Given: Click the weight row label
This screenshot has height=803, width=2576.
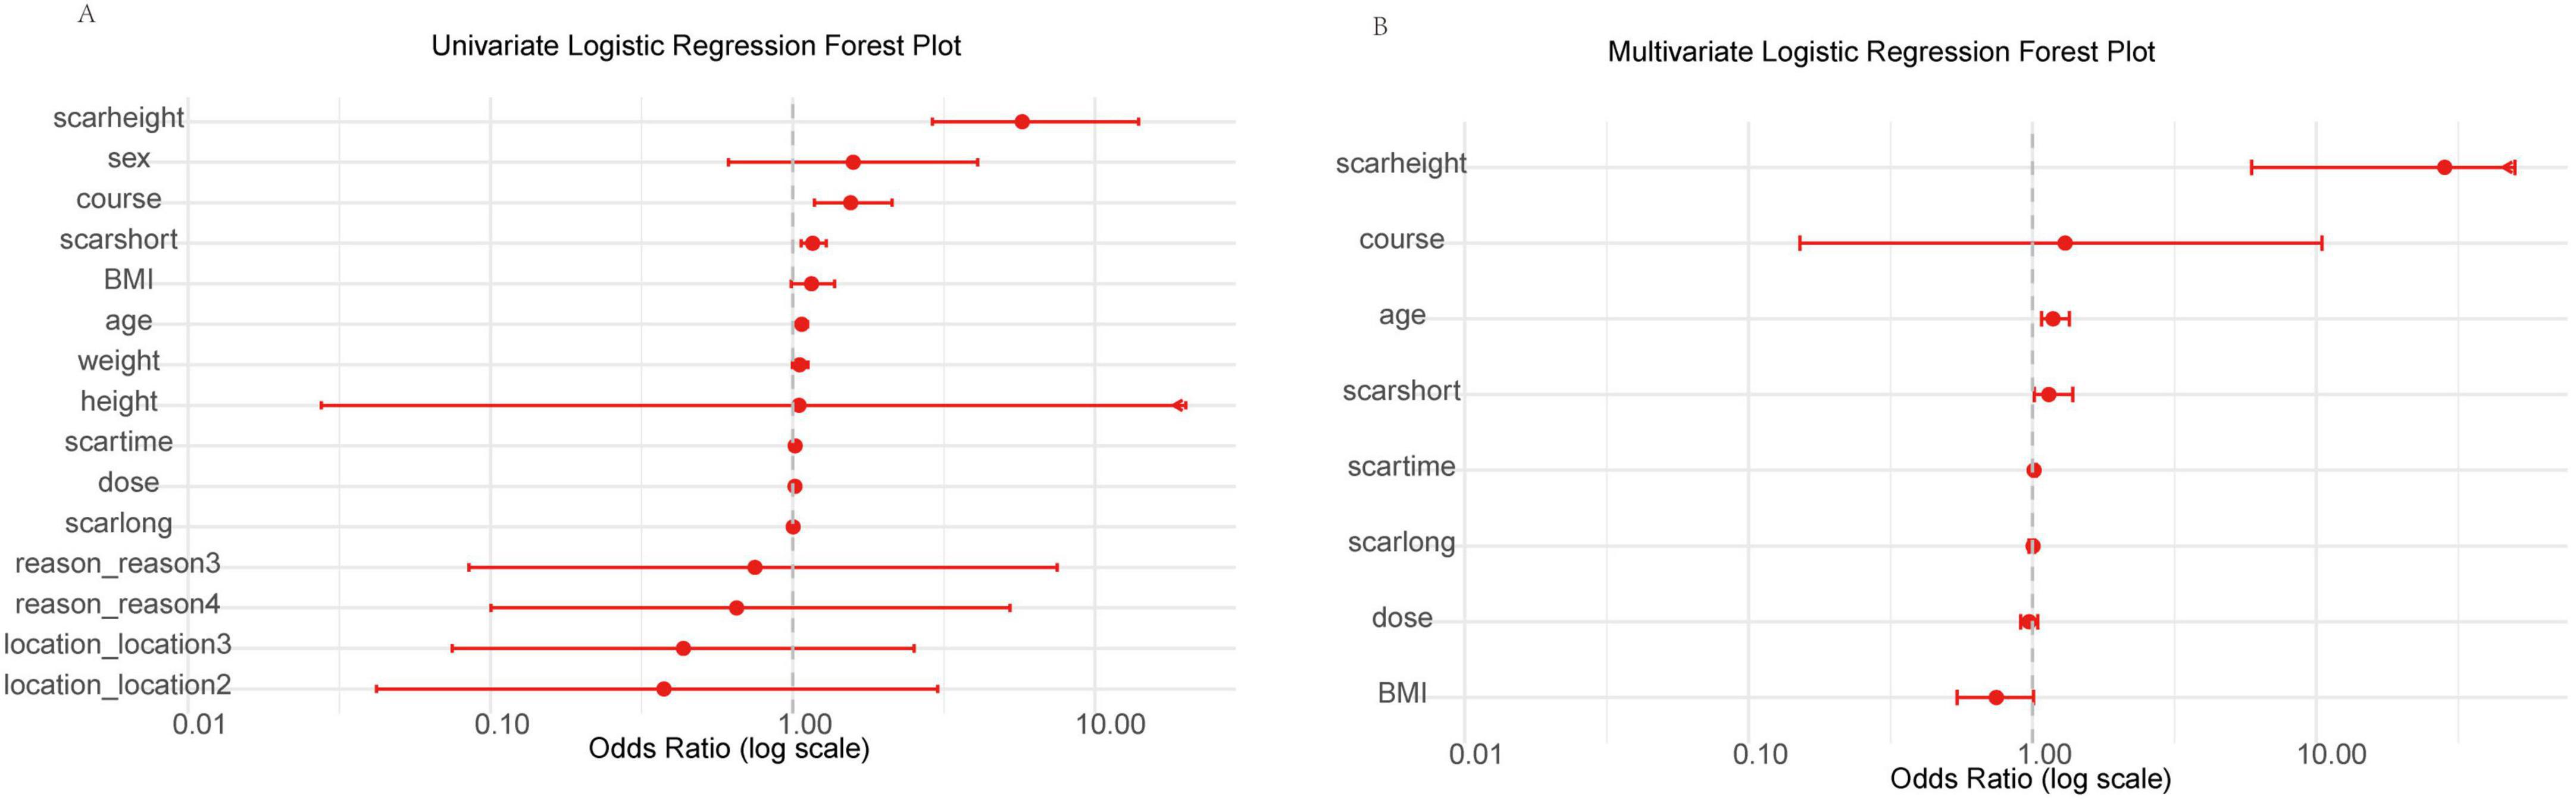Looking at the screenshot, I should point(119,360).
